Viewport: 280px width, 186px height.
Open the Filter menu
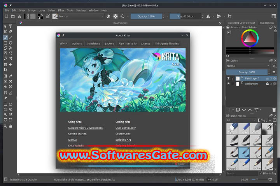(61, 10)
